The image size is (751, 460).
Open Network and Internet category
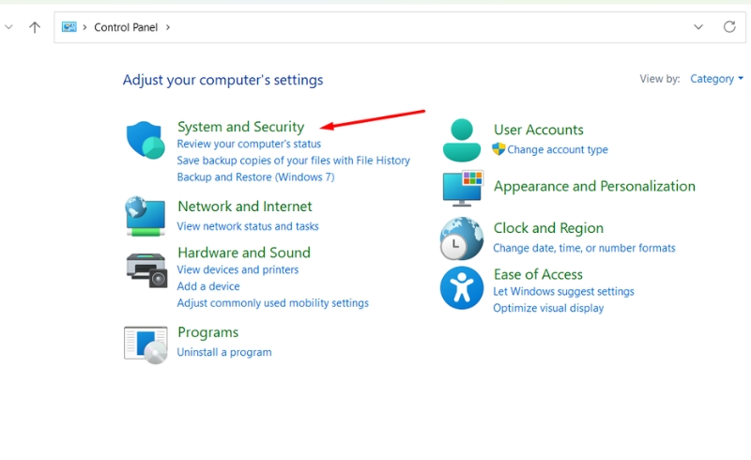point(245,207)
